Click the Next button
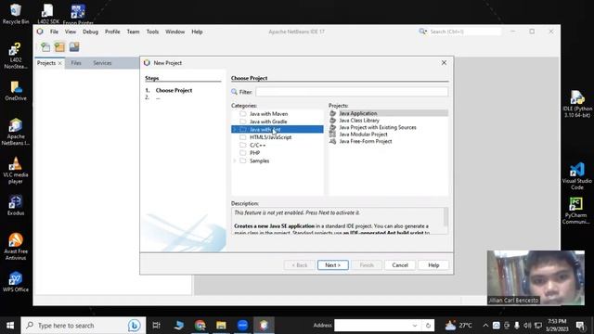The image size is (594, 334). [x=332, y=265]
